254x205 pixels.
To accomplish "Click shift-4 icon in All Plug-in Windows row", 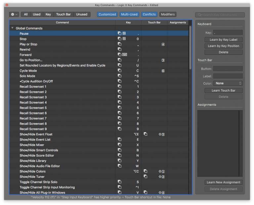I will click(162, 193).
